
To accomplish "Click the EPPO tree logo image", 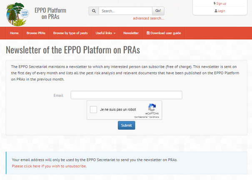I will point(17,14).
